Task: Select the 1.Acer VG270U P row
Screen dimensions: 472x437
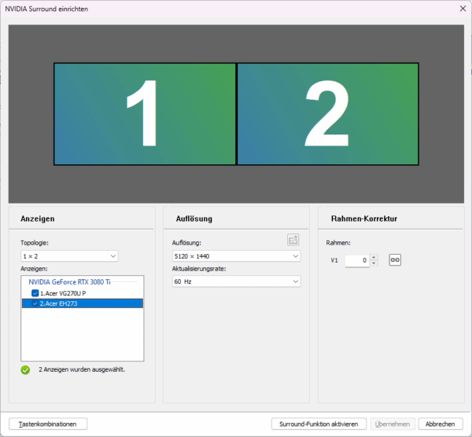Action: [83, 293]
